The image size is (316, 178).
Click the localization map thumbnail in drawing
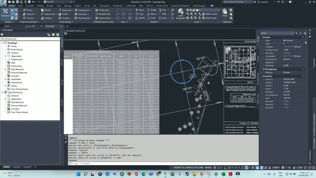pyautogui.click(x=240, y=62)
